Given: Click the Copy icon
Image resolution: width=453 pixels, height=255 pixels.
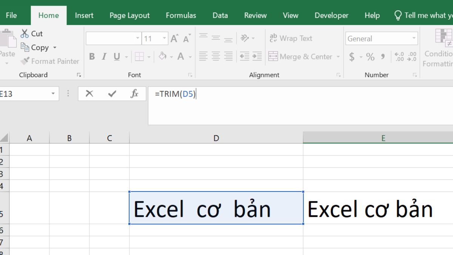Looking at the screenshot, I should pyautogui.click(x=25, y=47).
